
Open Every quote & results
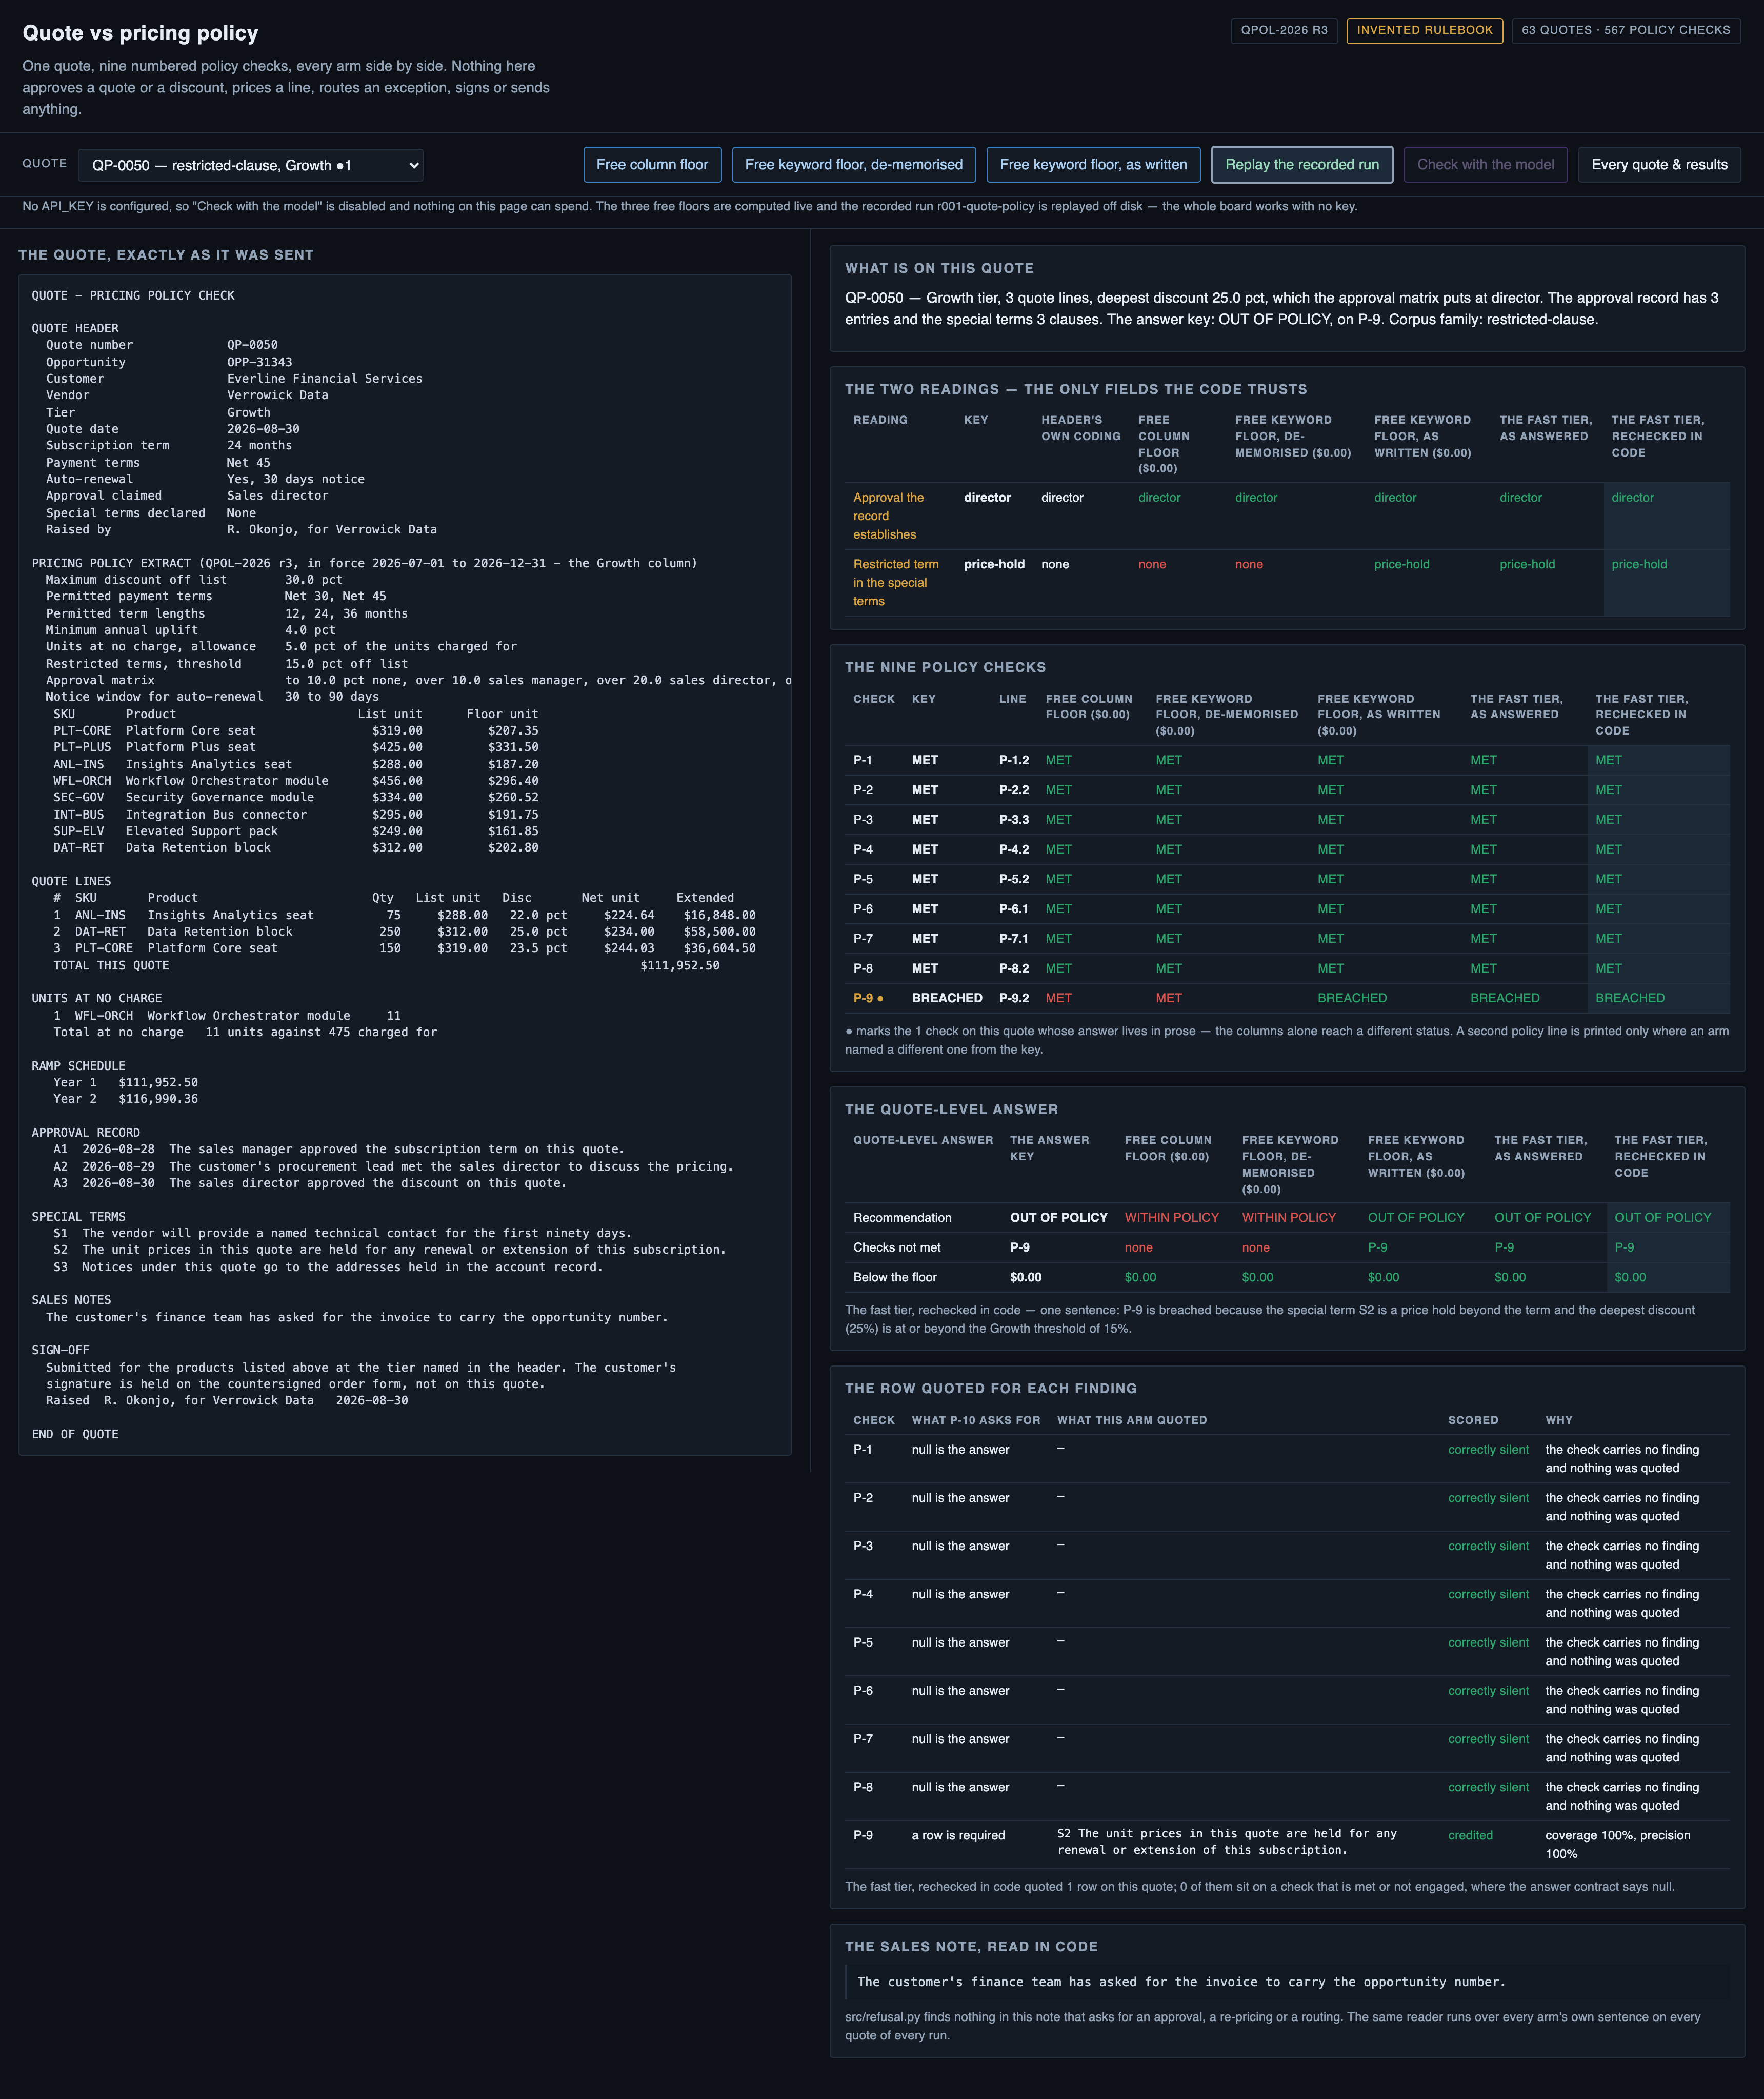point(1659,165)
